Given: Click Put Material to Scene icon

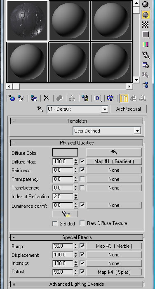Looking at the screenshot, I should click(x=21, y=98).
